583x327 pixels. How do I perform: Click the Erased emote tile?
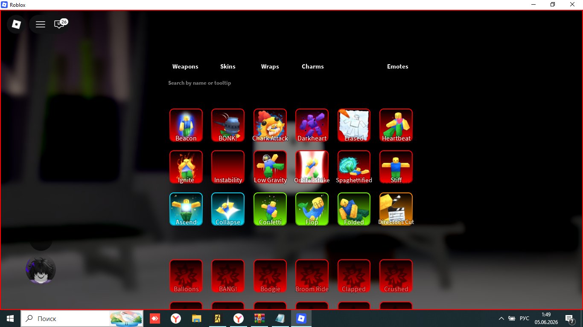354,125
